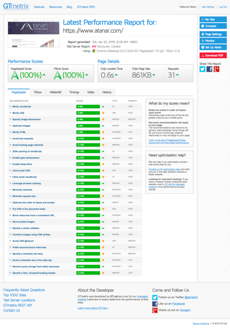The height and width of the screenshot is (328, 230).
Task: Click the Log Out link
Action: (x=223, y=7)
